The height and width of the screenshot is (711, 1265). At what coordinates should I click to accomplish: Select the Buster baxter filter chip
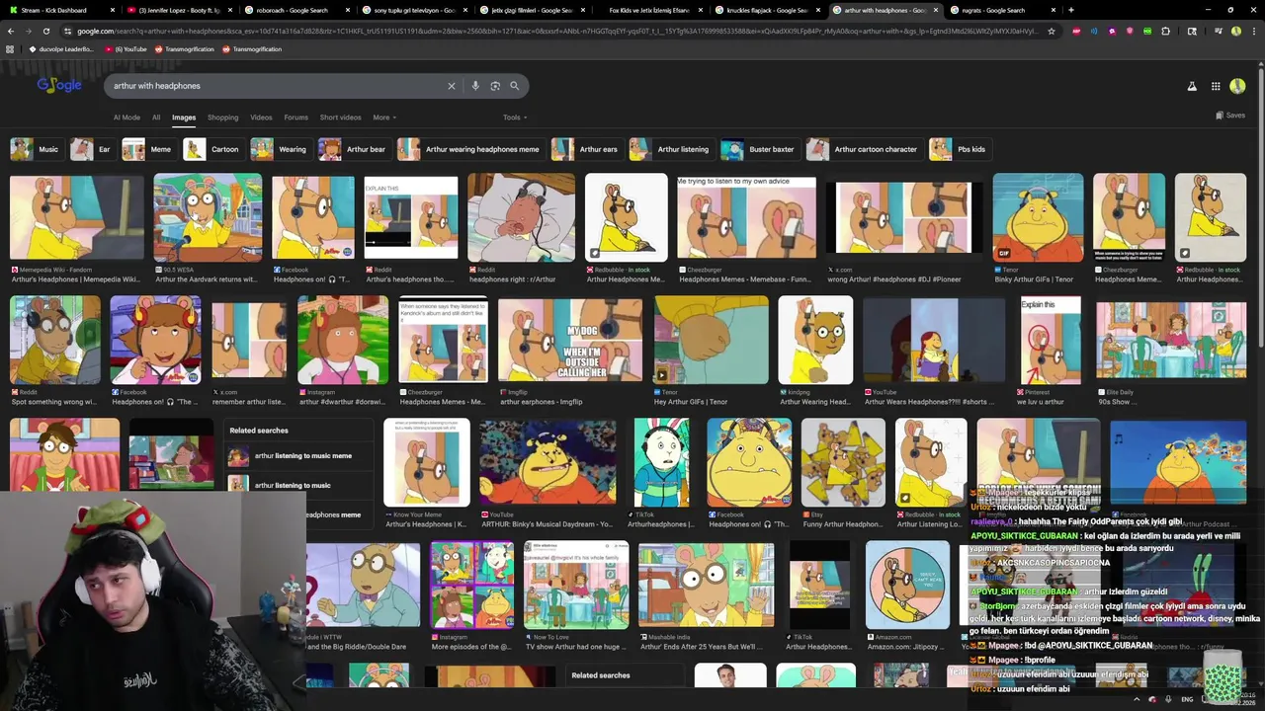pyautogui.click(x=759, y=149)
